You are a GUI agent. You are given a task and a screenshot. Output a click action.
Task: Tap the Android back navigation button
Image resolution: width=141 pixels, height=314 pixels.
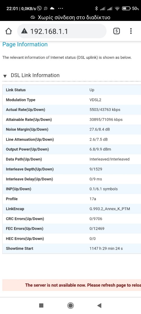click(x=99, y=305)
